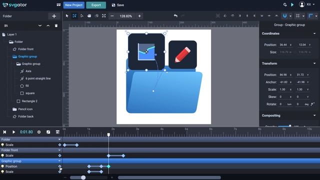Toggle the Folder Scale animator bulb
The width and height of the screenshot is (320, 180).
point(2,144)
